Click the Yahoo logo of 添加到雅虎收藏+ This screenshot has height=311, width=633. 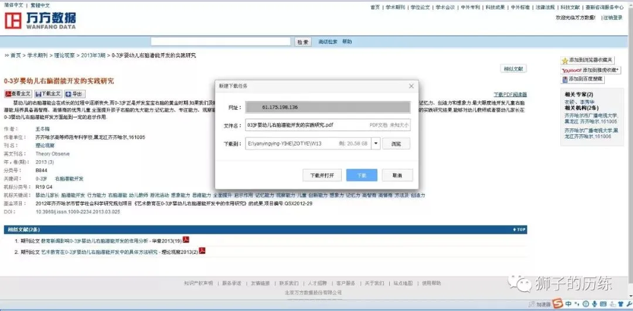click(571, 70)
